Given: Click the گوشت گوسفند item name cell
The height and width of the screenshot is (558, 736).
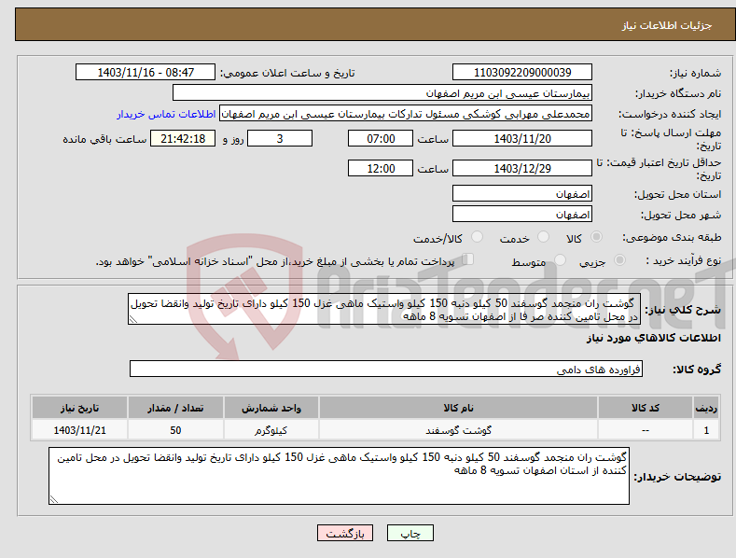Looking at the screenshot, I should [x=458, y=430].
